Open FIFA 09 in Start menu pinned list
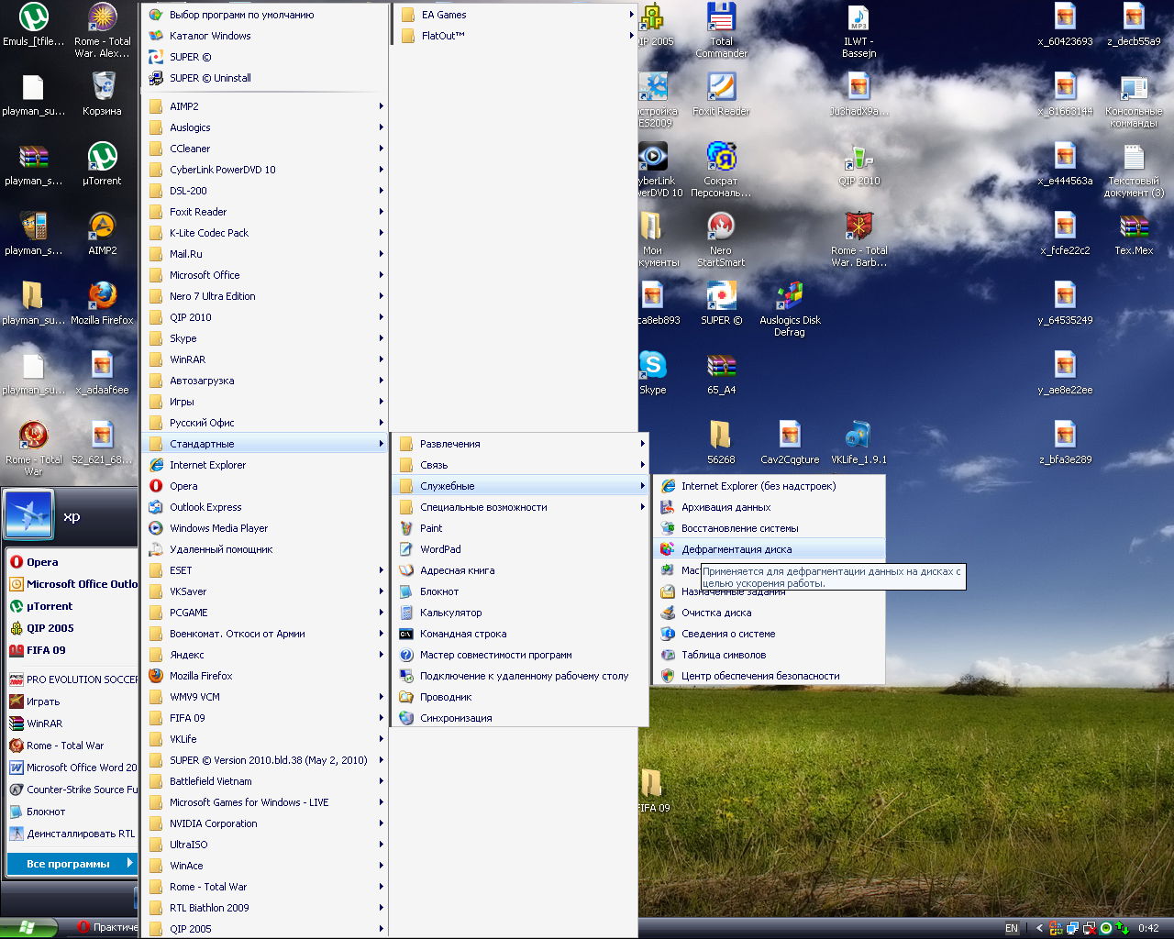Screen dimensions: 1174x939 click(72, 650)
